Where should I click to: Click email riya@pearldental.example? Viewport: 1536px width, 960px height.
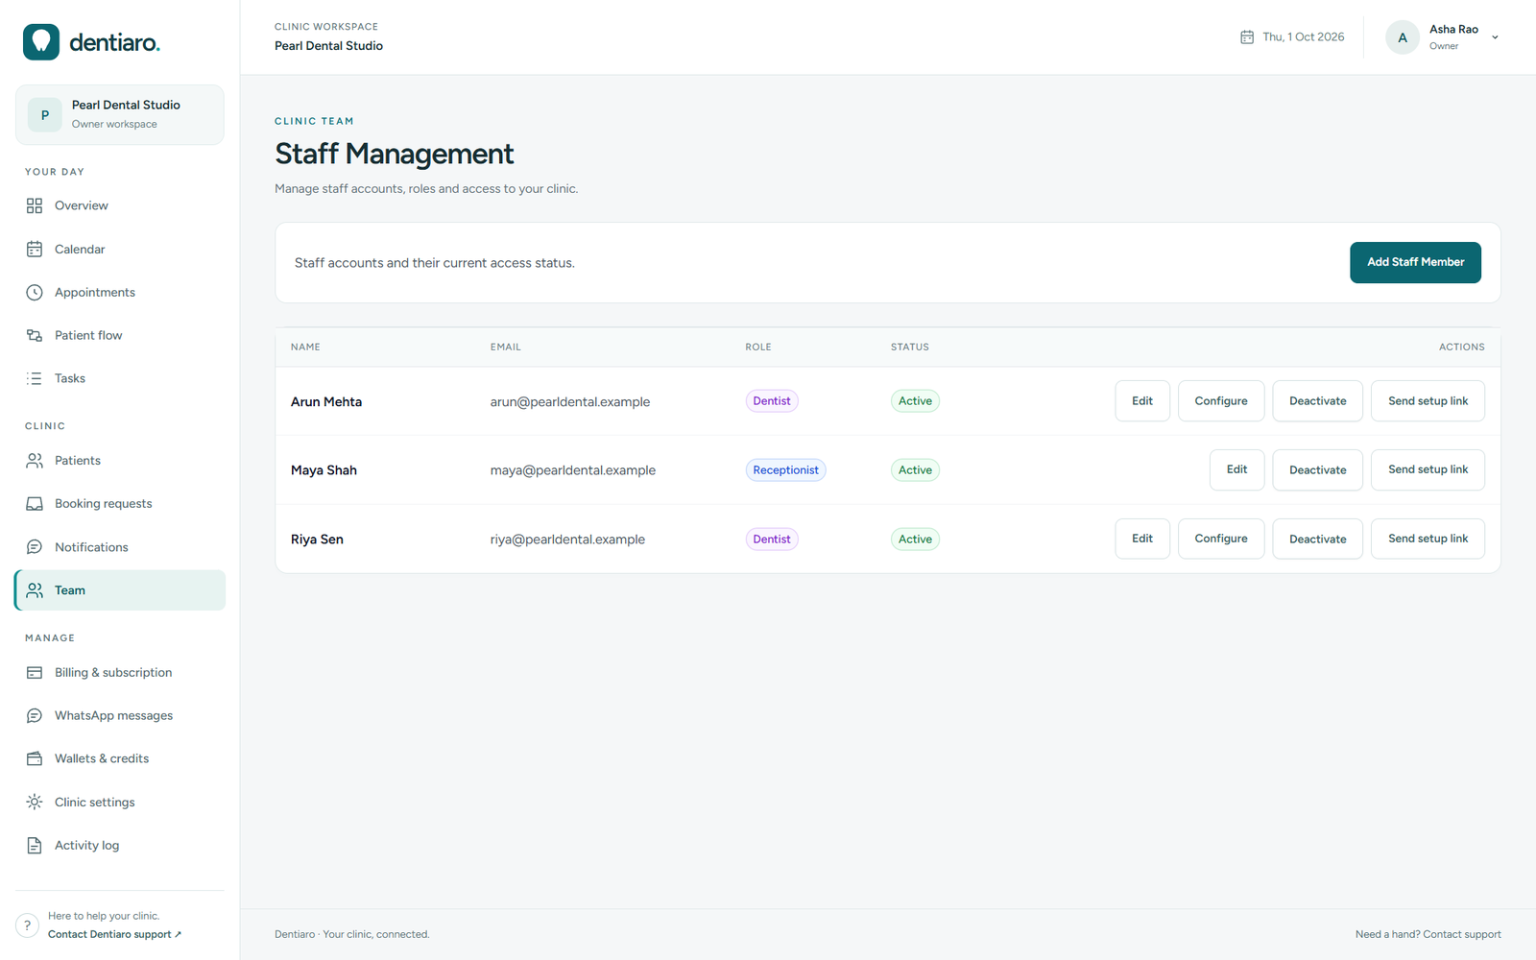567,540
